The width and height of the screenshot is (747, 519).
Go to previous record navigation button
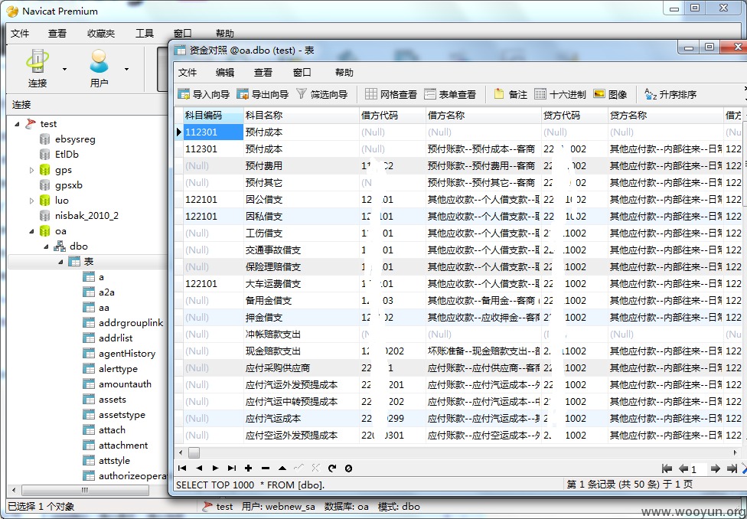199,468
